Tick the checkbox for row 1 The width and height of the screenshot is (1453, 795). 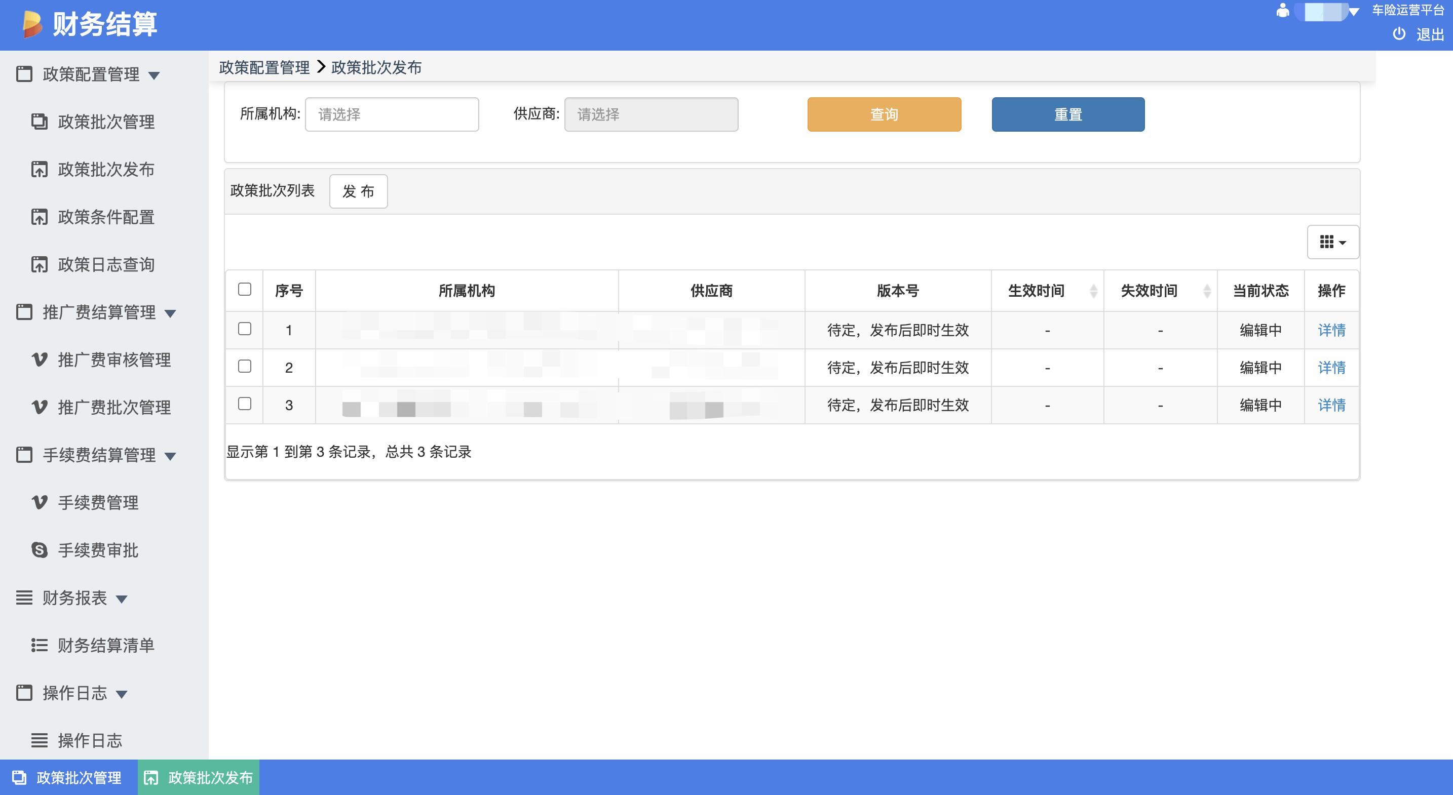[x=244, y=329]
